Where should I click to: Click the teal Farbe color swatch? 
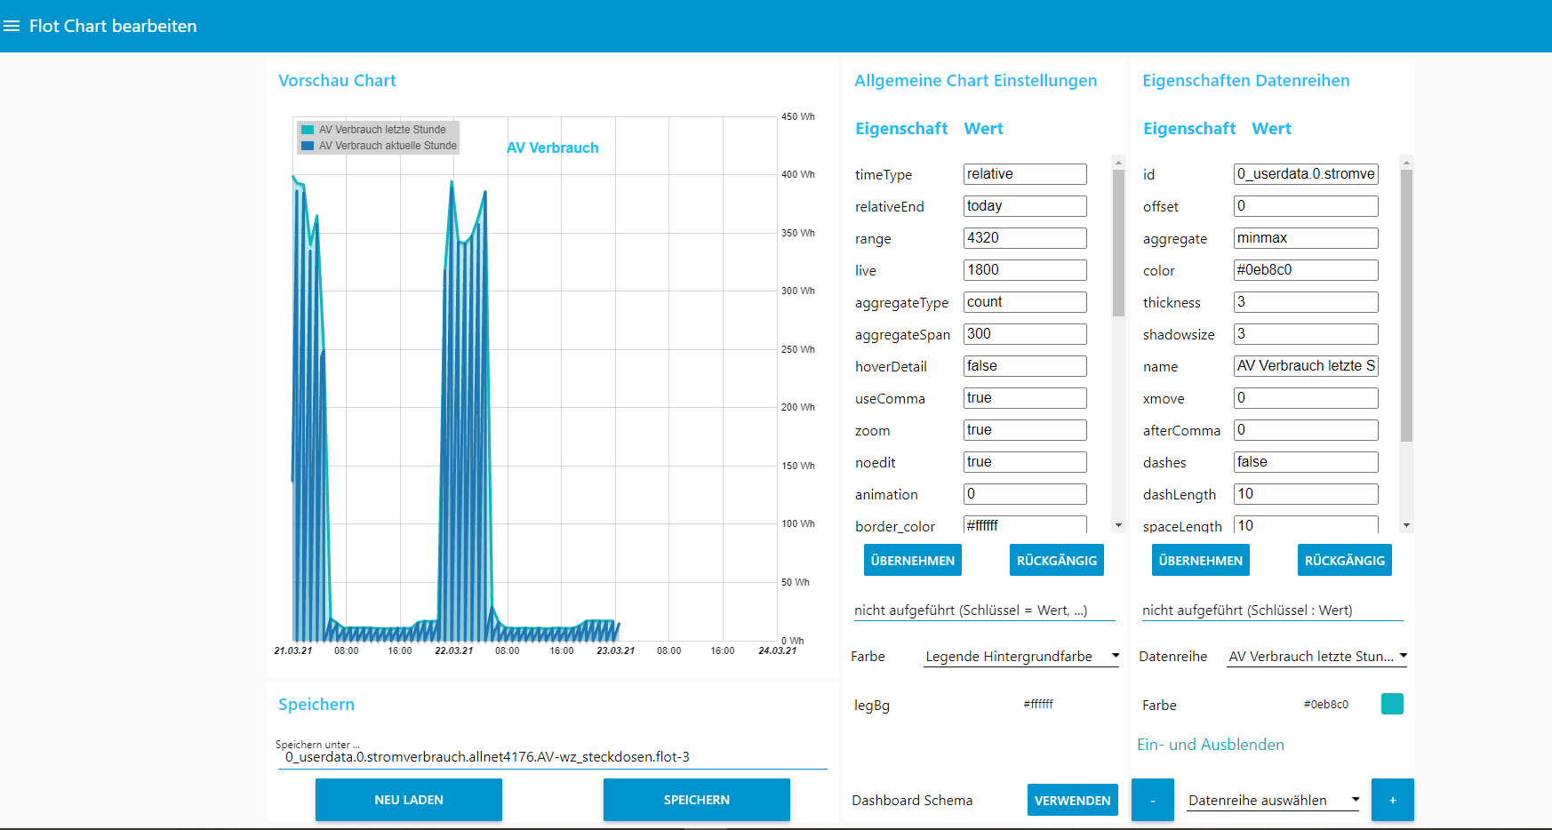point(1392,704)
